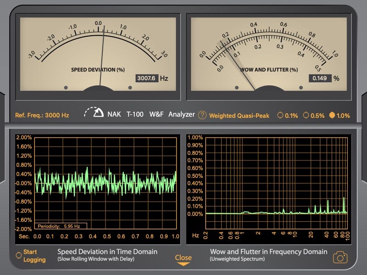367x275 pixels.
Task: Click right screw dot on Speed Deviation meter
Action: point(130,87)
